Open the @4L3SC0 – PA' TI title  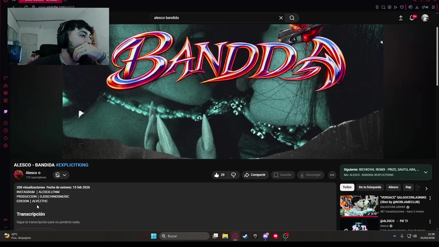point(394,221)
